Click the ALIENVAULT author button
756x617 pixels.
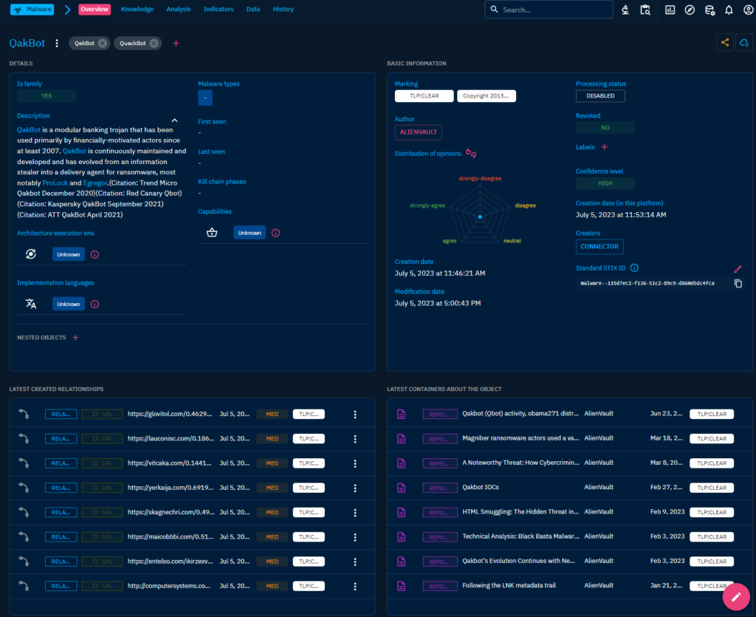pyautogui.click(x=418, y=132)
